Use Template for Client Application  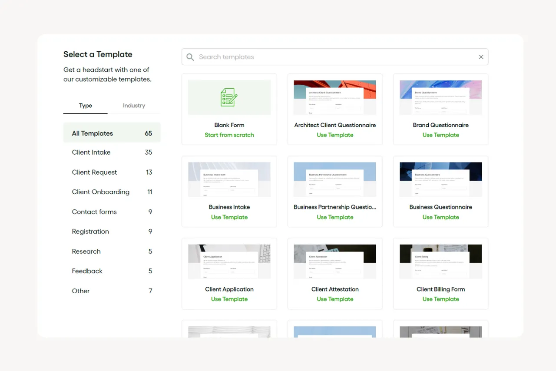[229, 299]
